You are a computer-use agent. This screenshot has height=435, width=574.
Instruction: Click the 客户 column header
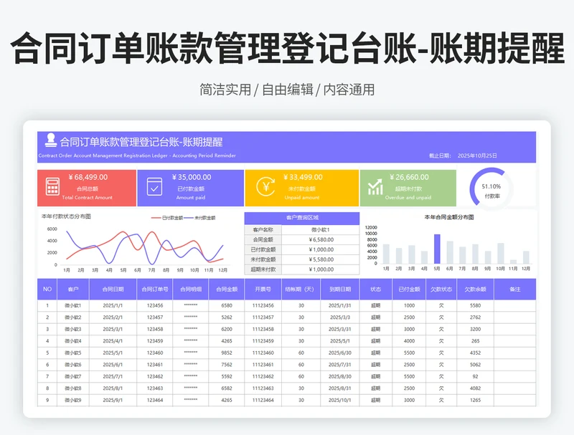(x=73, y=289)
